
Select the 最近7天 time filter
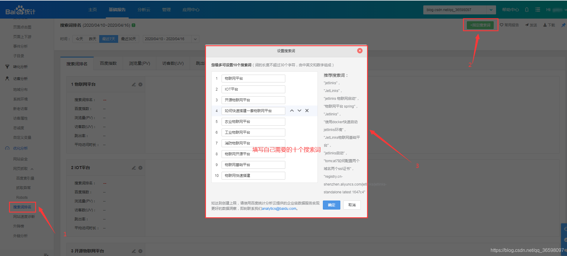click(x=109, y=39)
